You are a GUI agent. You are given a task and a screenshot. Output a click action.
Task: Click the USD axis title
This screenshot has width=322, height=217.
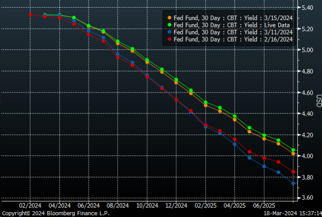click(319, 101)
